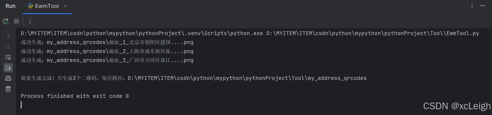Clear all console output
492x115 pixels.
[8, 89]
